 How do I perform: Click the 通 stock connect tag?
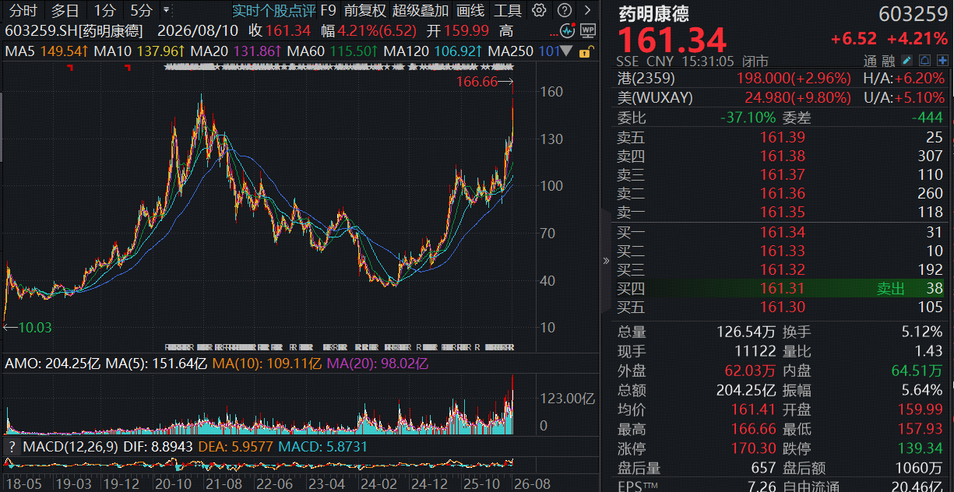click(x=870, y=61)
